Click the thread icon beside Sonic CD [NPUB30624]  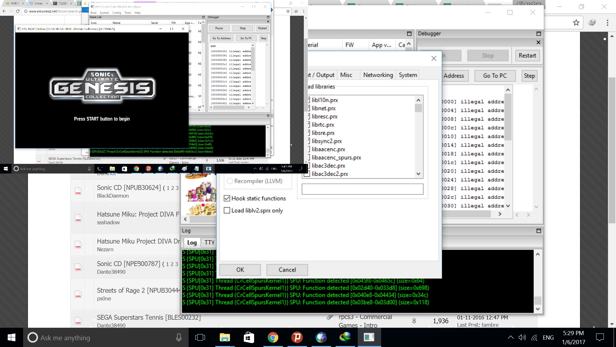tap(78, 191)
